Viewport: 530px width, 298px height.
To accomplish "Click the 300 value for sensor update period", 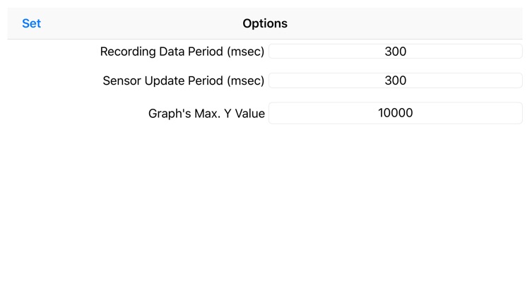I will tap(395, 81).
